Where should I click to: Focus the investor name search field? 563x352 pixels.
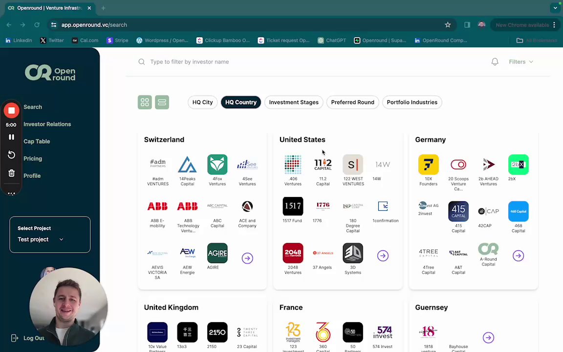[309, 62]
